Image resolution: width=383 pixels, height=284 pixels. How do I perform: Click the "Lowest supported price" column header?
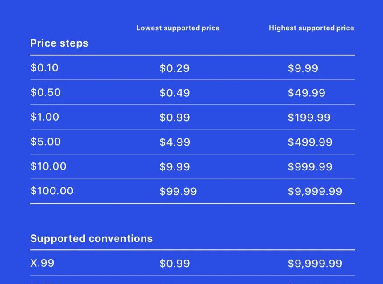(x=178, y=28)
